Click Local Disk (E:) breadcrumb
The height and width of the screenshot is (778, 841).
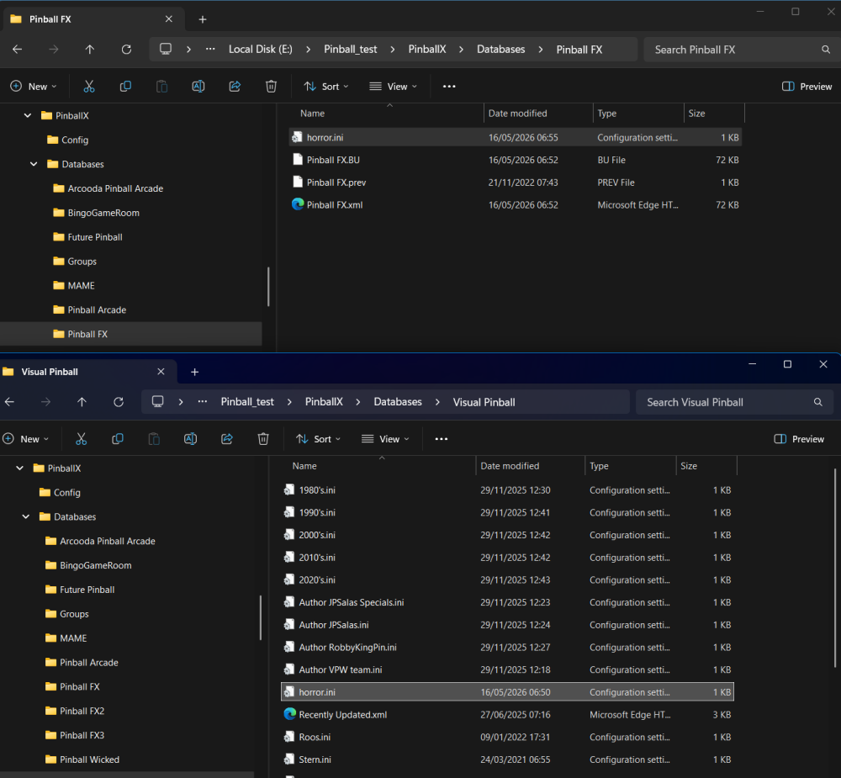coord(261,50)
